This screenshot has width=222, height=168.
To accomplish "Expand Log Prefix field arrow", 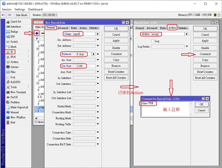I will click(187, 46).
